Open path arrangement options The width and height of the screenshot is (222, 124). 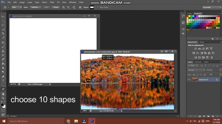point(74,7)
